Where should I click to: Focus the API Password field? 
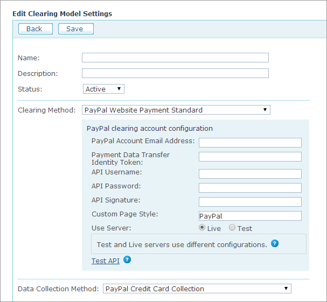pos(250,188)
